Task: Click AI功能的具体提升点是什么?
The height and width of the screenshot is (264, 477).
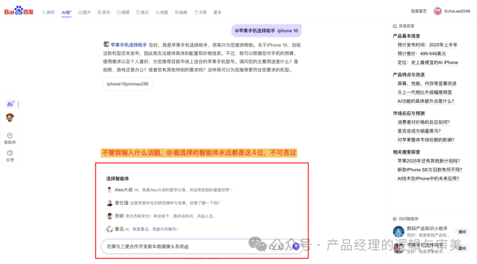Action: tap(426, 101)
